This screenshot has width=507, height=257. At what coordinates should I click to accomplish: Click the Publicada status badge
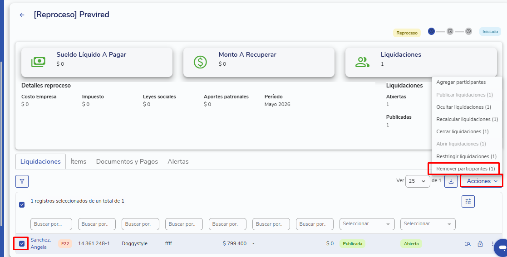[352, 244]
